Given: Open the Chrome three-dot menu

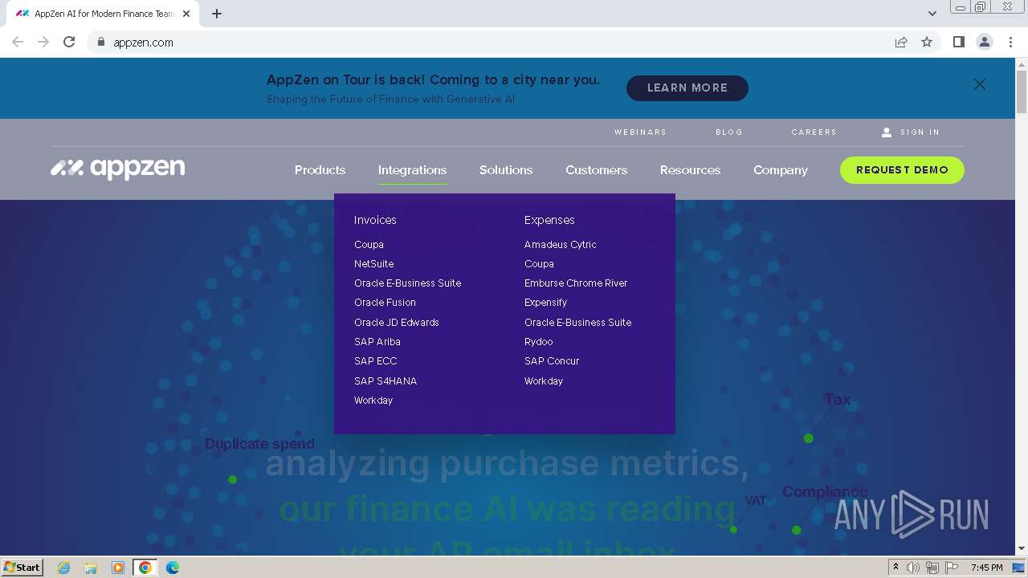Looking at the screenshot, I should tap(1010, 42).
